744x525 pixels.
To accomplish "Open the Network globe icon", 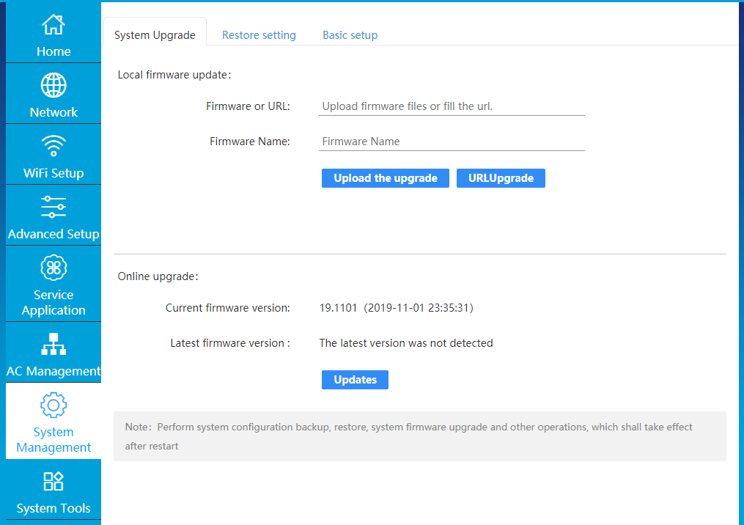I will [x=54, y=86].
